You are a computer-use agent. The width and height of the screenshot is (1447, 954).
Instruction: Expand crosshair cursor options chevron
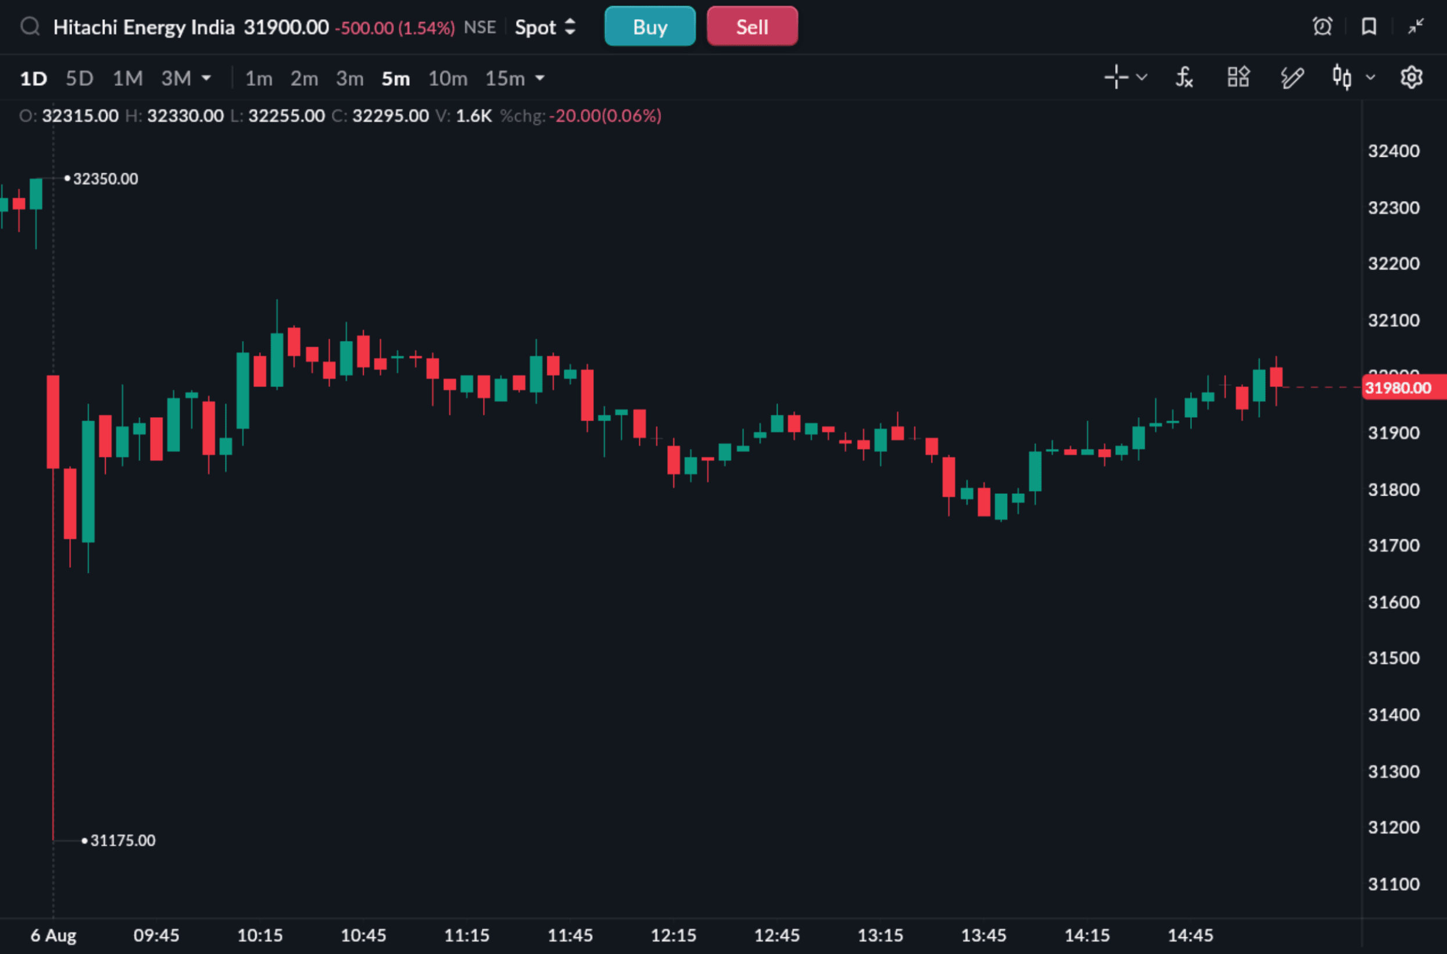1141,77
